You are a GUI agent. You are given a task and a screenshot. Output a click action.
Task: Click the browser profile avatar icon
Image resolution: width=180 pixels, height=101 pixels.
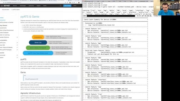(x=79, y=3)
